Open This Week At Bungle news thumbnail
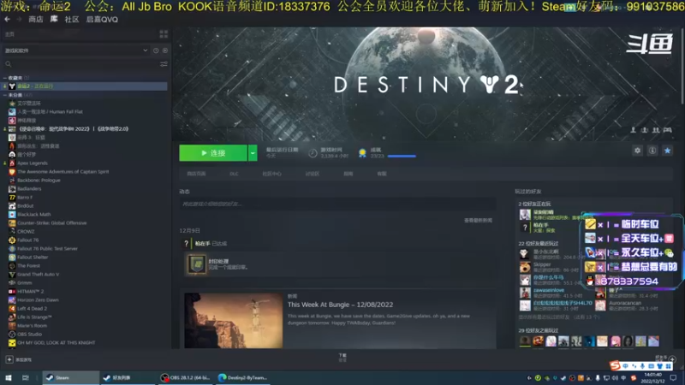The image size is (685, 385). (233, 320)
